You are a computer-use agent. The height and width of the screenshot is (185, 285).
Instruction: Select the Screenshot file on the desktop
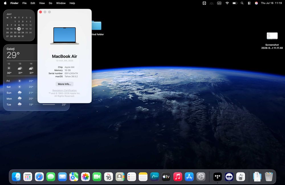pos(272,40)
